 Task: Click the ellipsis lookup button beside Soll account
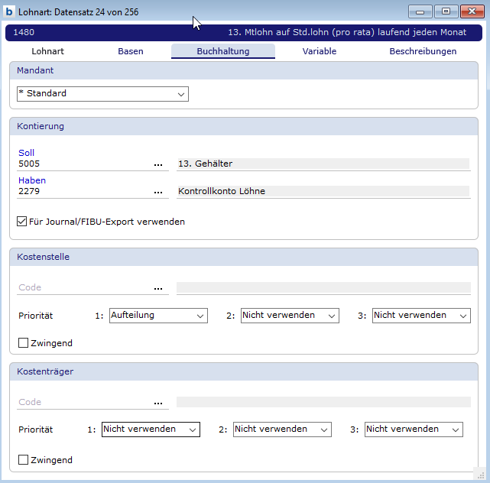158,164
